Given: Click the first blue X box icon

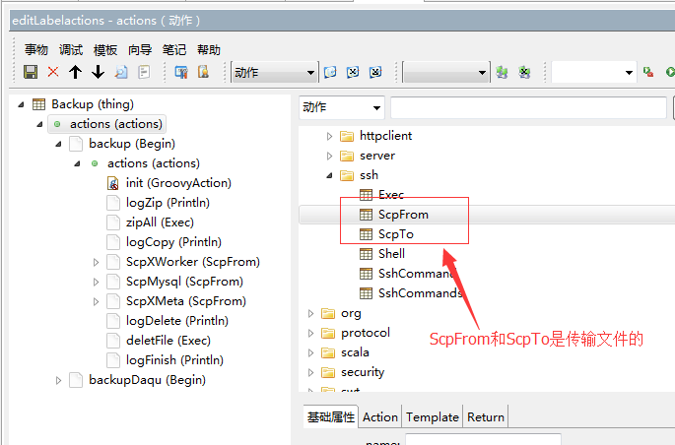Looking at the screenshot, I should [x=353, y=72].
